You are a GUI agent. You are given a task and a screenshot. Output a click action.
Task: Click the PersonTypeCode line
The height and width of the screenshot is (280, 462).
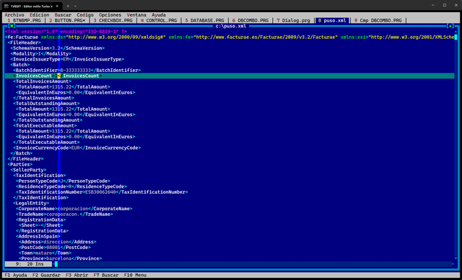click(x=63, y=181)
